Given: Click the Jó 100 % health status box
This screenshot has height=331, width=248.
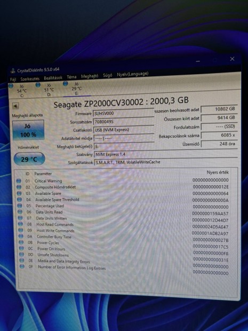Looking at the screenshot, I should tap(28, 130).
